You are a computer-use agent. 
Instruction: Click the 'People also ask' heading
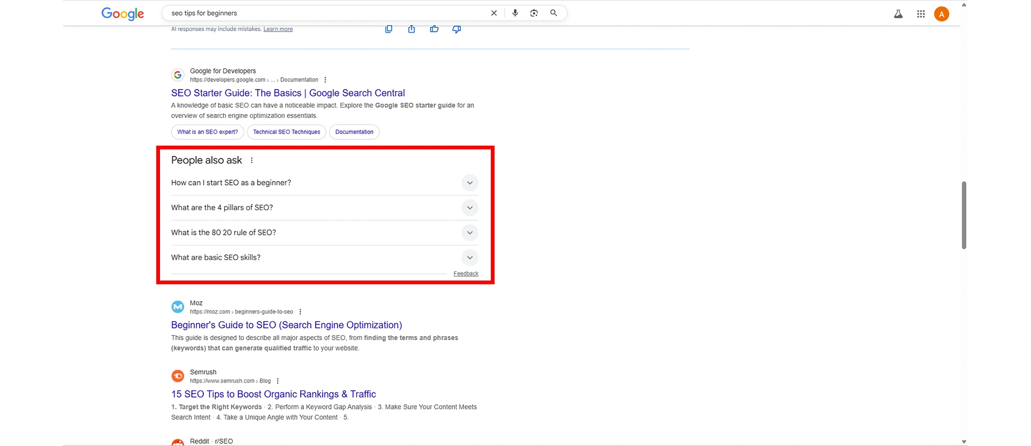pos(207,160)
